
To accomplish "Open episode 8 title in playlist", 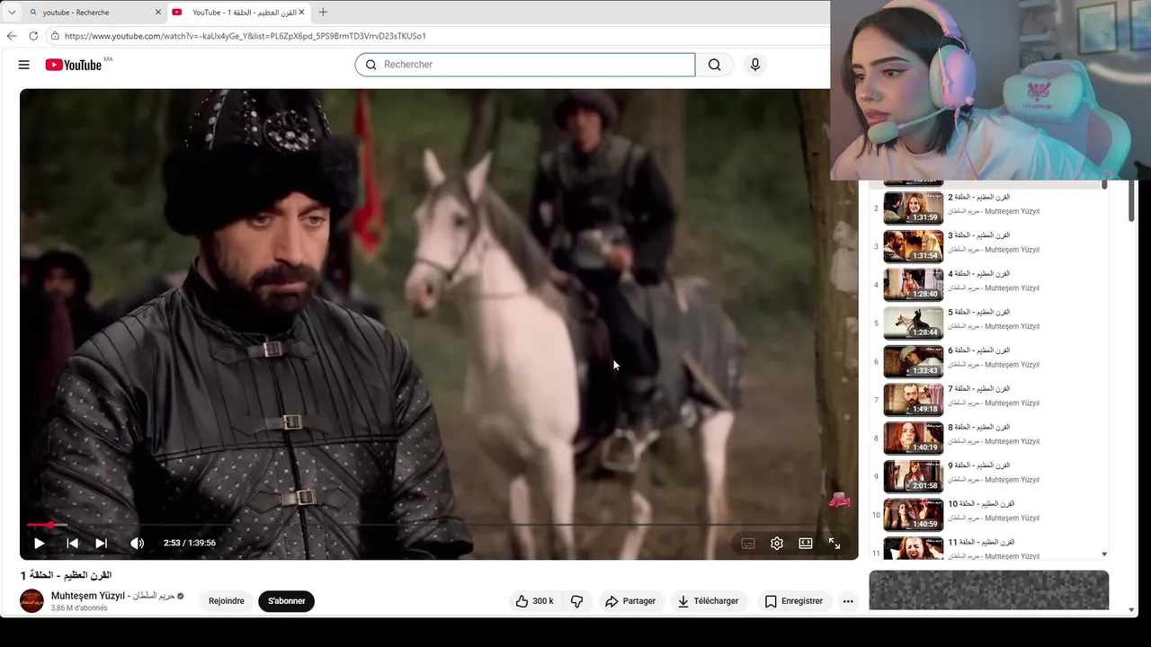I will click(978, 427).
